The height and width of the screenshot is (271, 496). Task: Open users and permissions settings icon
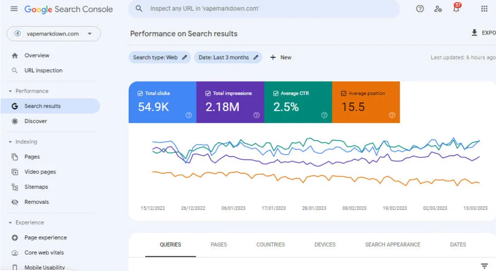click(x=438, y=9)
